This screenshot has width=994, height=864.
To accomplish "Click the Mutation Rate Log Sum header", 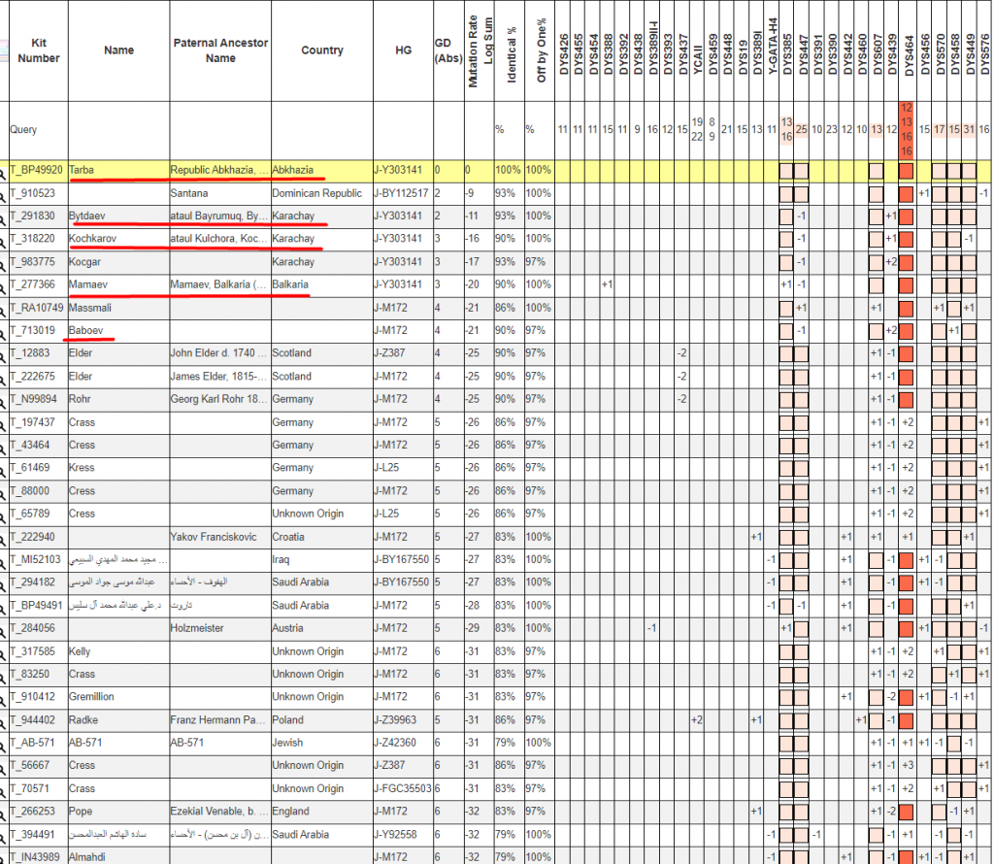I will pyautogui.click(x=479, y=52).
